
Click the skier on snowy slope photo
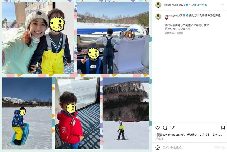(x=126, y=113)
